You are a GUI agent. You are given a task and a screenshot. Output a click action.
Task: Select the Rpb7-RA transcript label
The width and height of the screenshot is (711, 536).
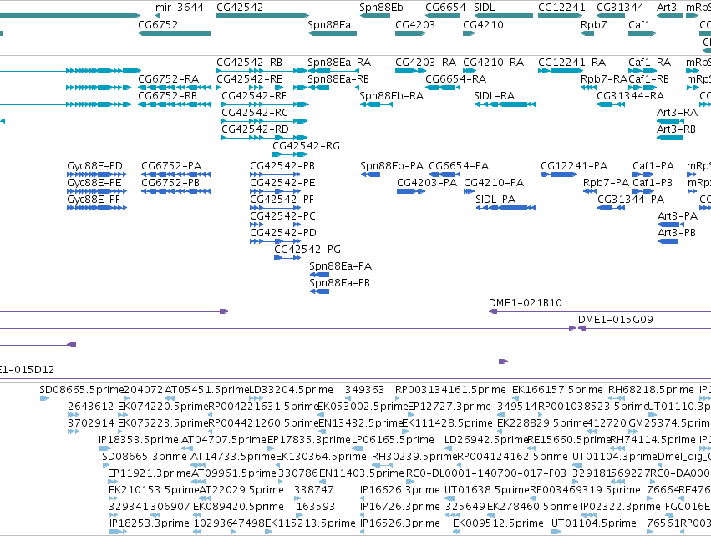coord(603,78)
